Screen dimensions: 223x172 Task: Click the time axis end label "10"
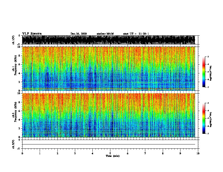(198, 153)
